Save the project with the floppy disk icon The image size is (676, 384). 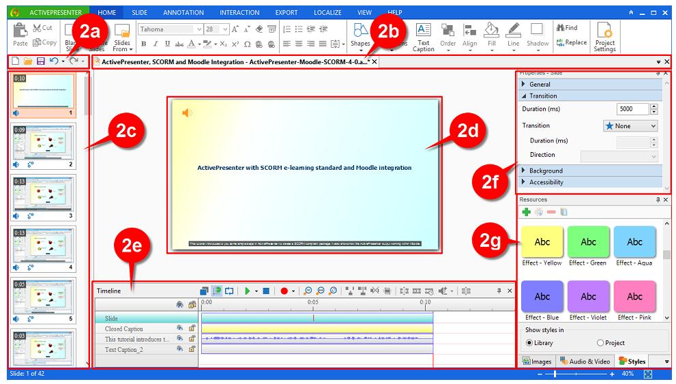click(40, 61)
